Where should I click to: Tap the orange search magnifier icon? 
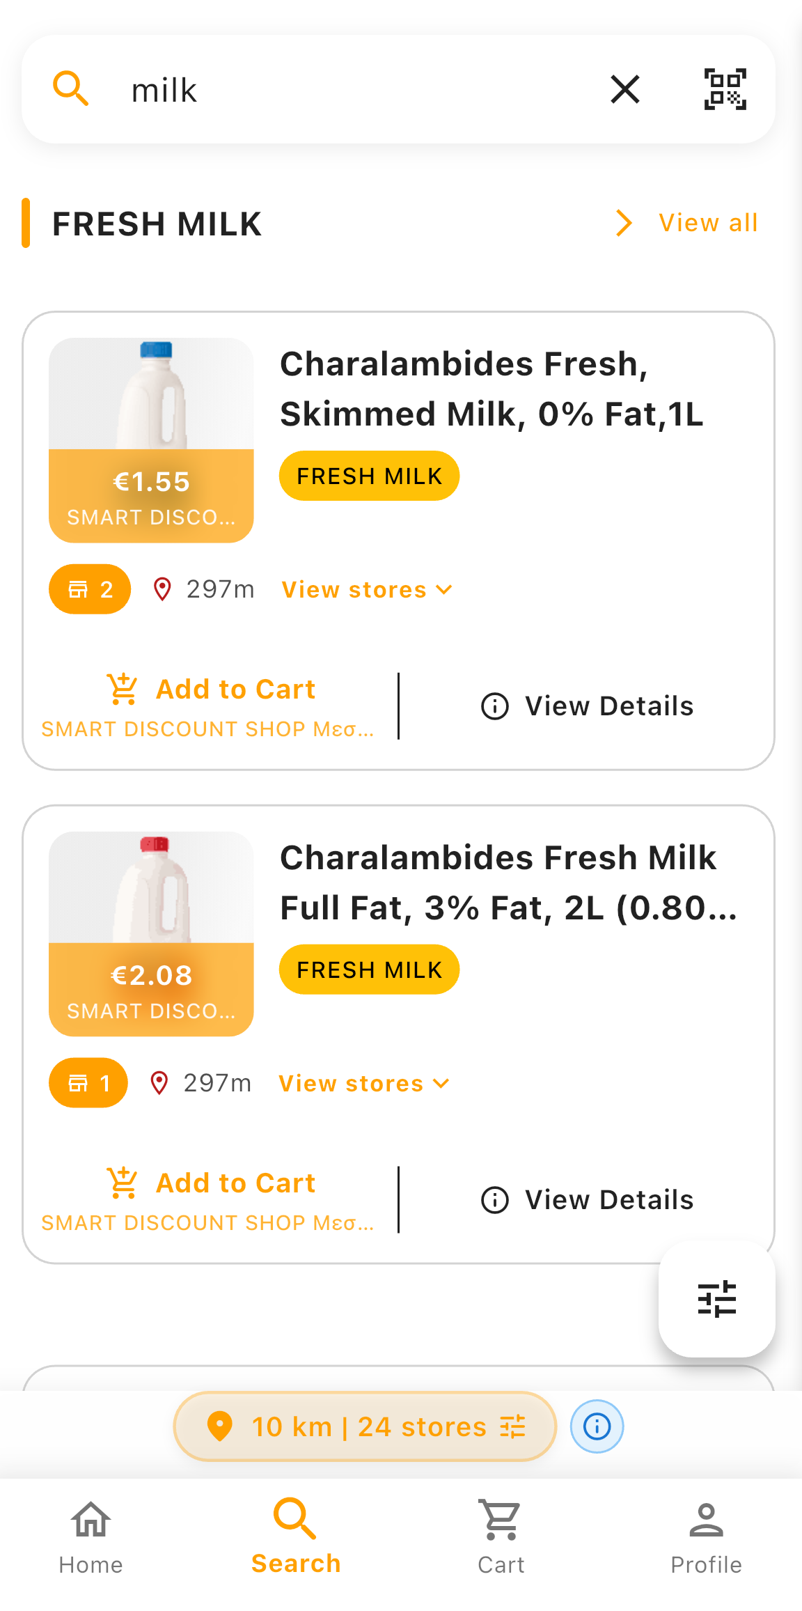(x=70, y=89)
